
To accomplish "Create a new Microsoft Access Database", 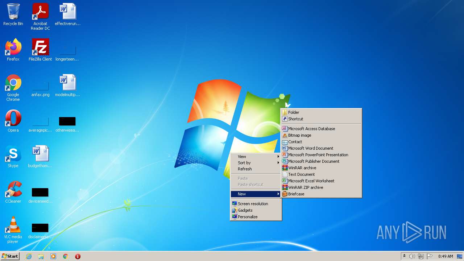I will [321, 129].
